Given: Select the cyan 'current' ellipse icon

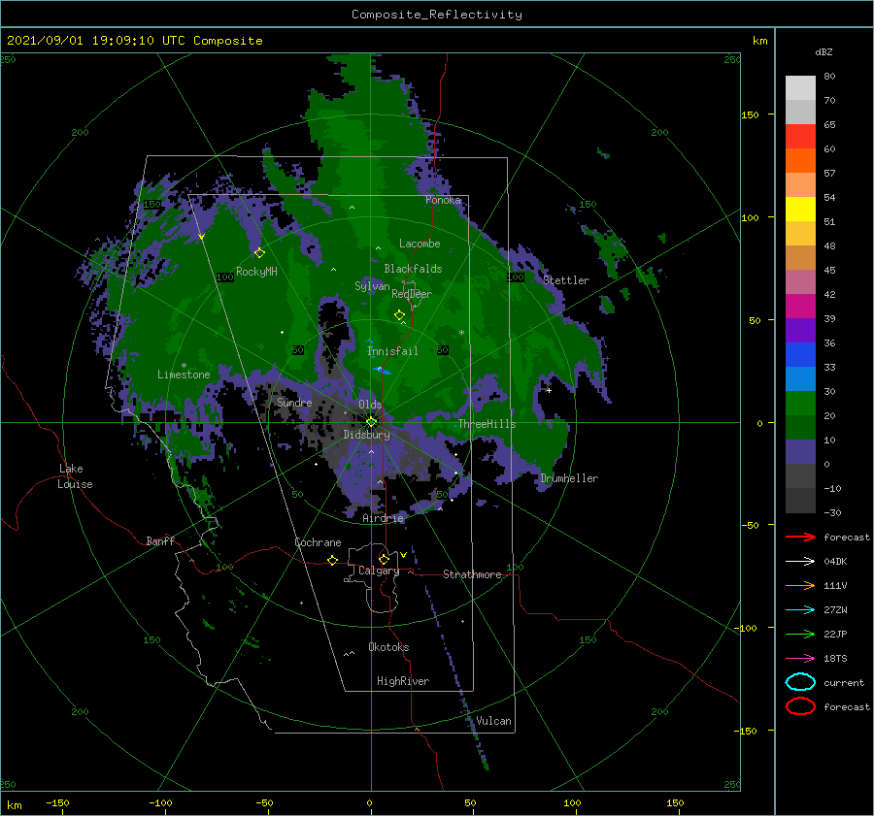Looking at the screenshot, I should [x=800, y=682].
